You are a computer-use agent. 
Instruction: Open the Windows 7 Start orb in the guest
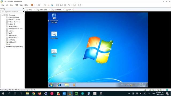pos(51,85)
